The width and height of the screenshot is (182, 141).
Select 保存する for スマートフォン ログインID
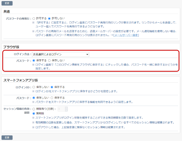[52, 87]
